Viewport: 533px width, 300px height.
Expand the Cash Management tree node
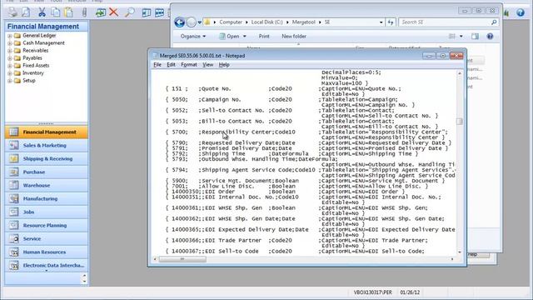(x=10, y=43)
